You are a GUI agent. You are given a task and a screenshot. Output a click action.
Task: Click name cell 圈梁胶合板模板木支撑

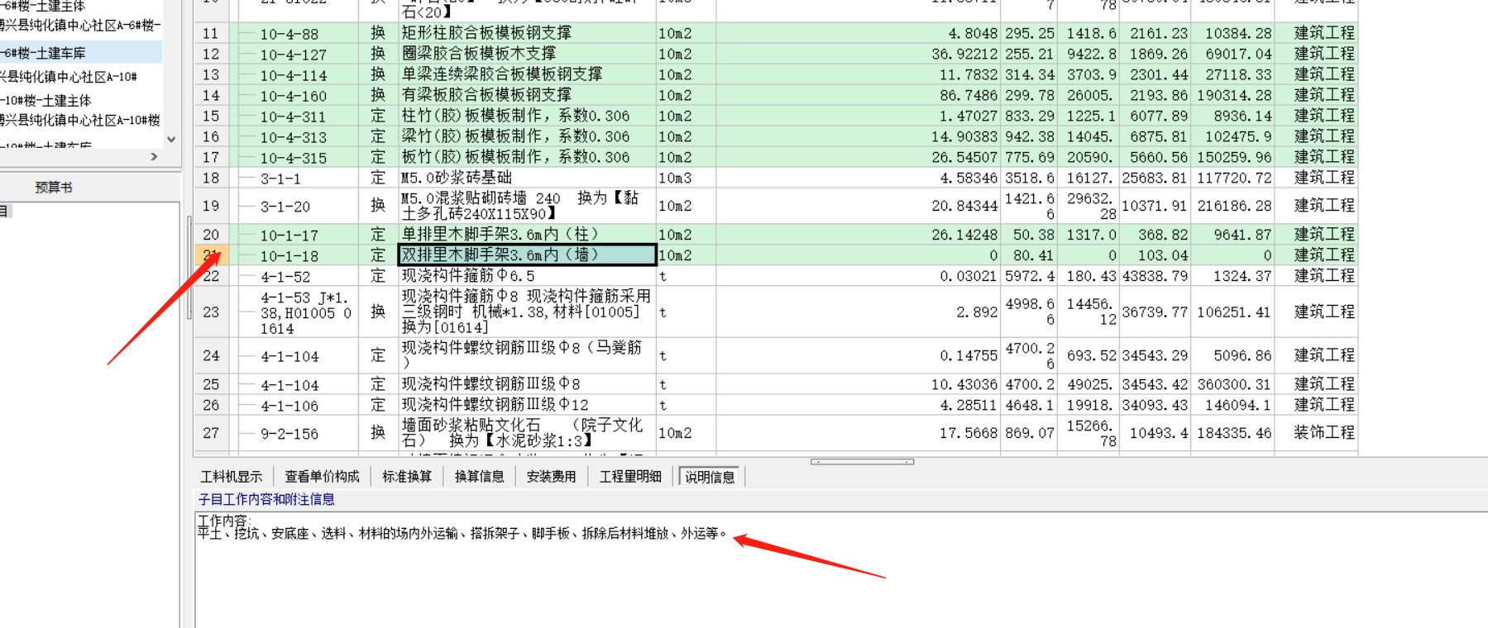(x=527, y=55)
